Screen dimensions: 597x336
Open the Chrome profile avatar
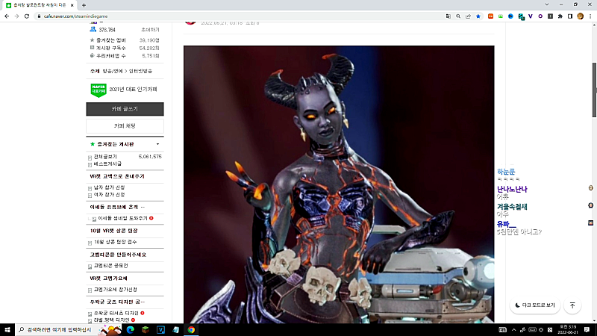pos(581,16)
